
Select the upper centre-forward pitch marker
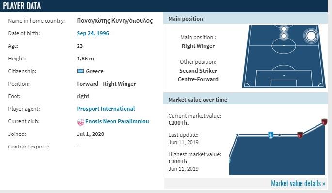284,29
